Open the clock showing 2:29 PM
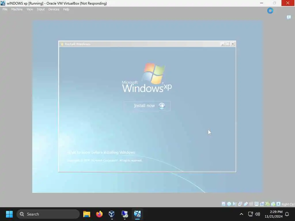The width and height of the screenshot is (295, 221). (274, 214)
